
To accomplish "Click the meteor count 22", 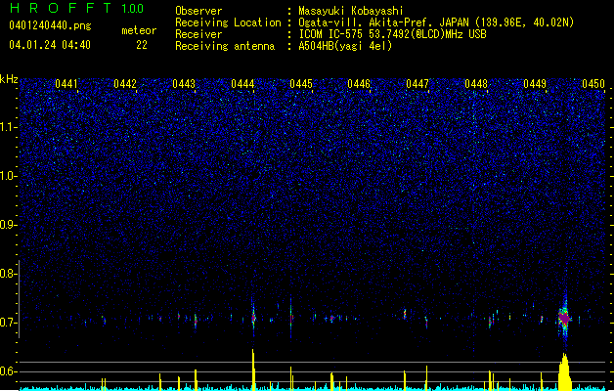I will point(142,45).
